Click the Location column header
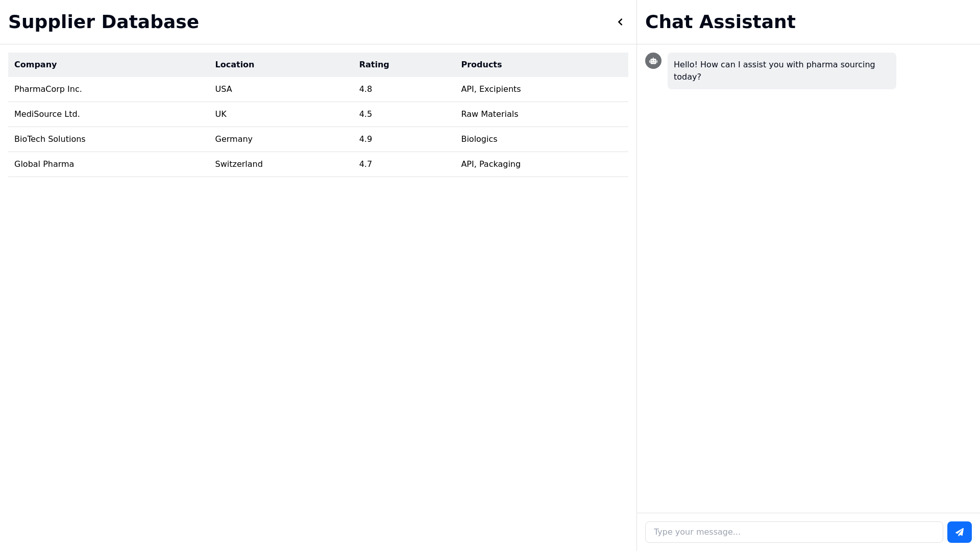Screen dimensions: 980x551 (234, 65)
